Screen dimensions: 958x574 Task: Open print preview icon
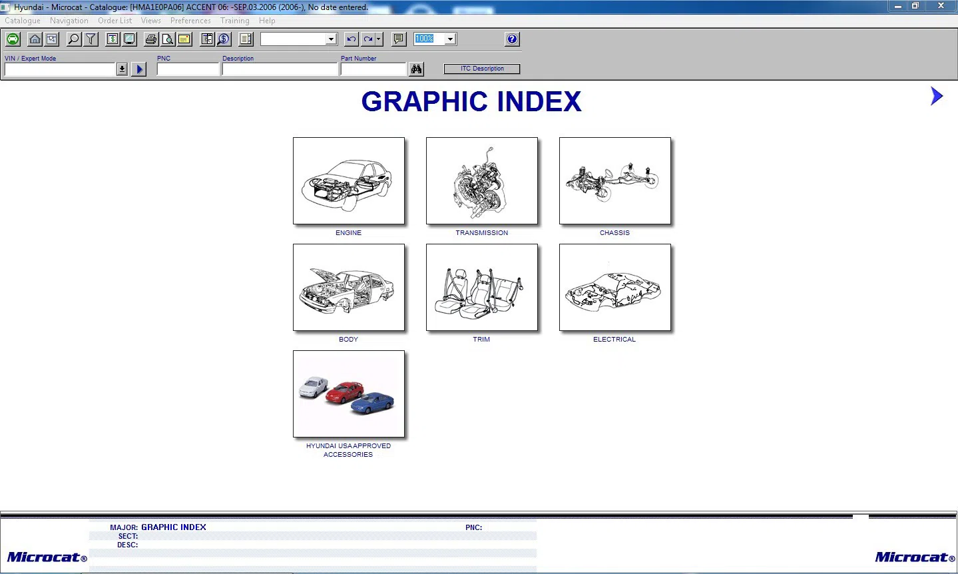[168, 39]
